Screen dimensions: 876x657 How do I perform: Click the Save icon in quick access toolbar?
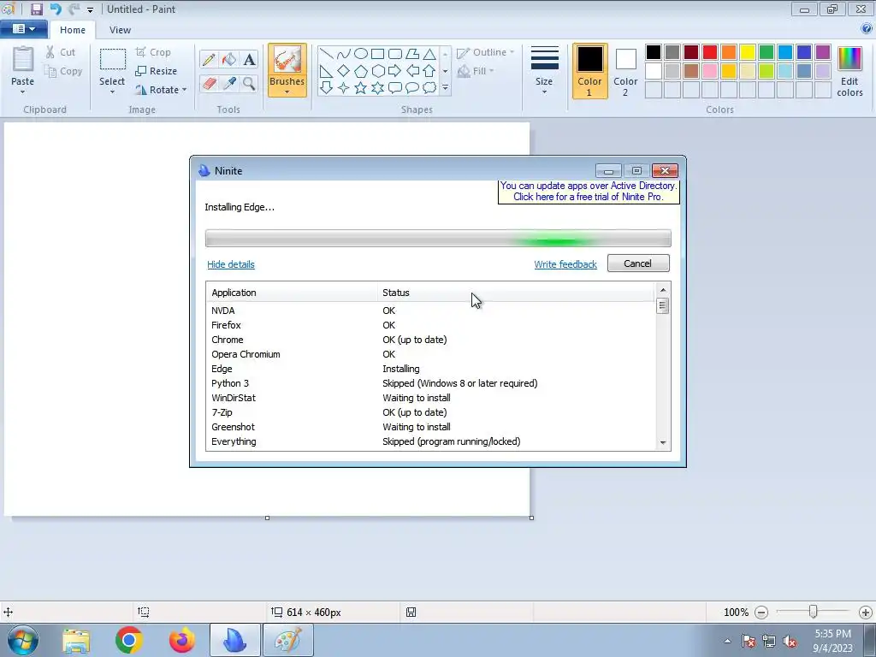pyautogui.click(x=36, y=9)
